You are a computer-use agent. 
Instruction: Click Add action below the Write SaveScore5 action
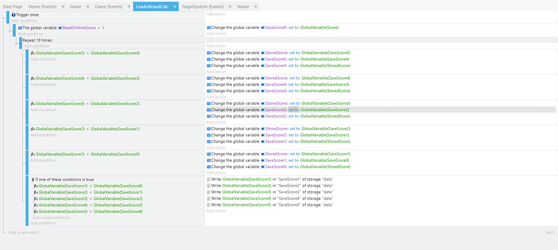coord(216,211)
